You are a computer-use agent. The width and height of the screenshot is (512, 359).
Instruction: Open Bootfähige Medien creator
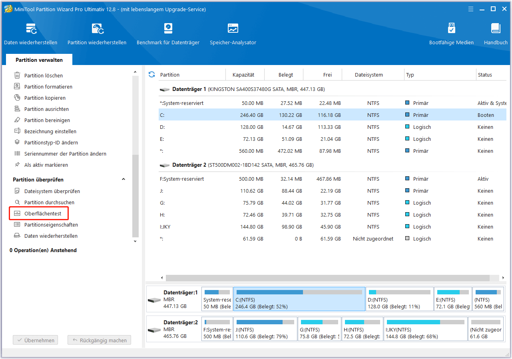tap(451, 34)
